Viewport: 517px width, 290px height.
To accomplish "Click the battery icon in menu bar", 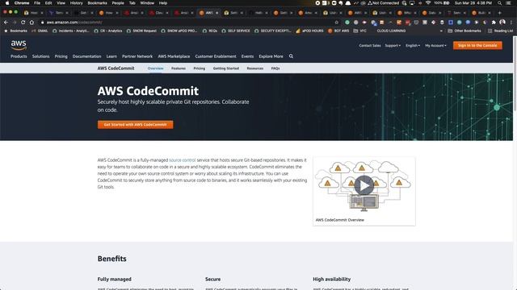I will 447,3.
